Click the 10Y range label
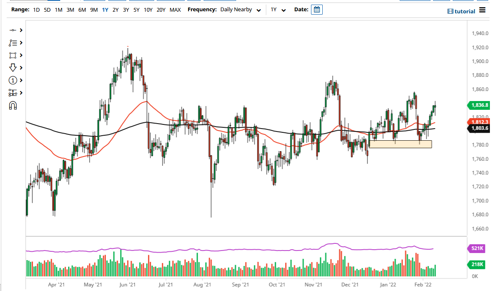The width and height of the screenshot is (492, 291). 148,9
